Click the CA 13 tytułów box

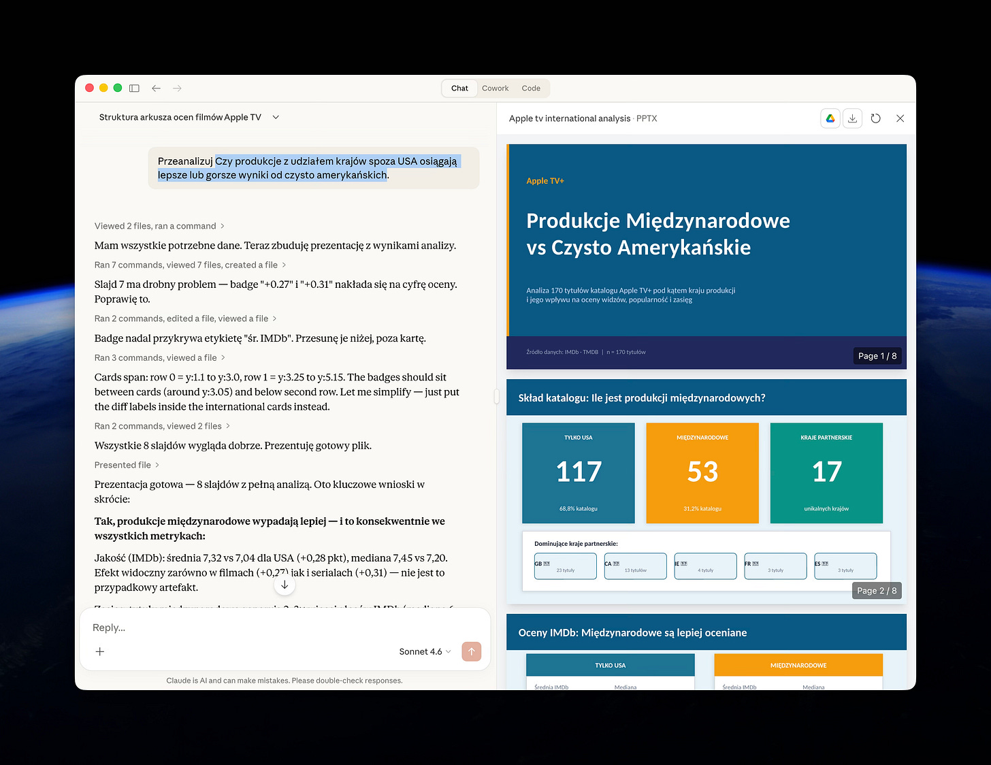point(636,566)
